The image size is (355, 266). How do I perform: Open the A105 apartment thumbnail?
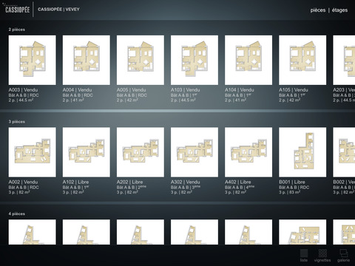point(302,60)
